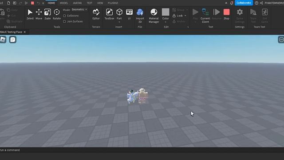Image resolution: width=284 pixels, height=160 pixels.
Task: Enable the Collisions checkbox
Action: coord(64,16)
